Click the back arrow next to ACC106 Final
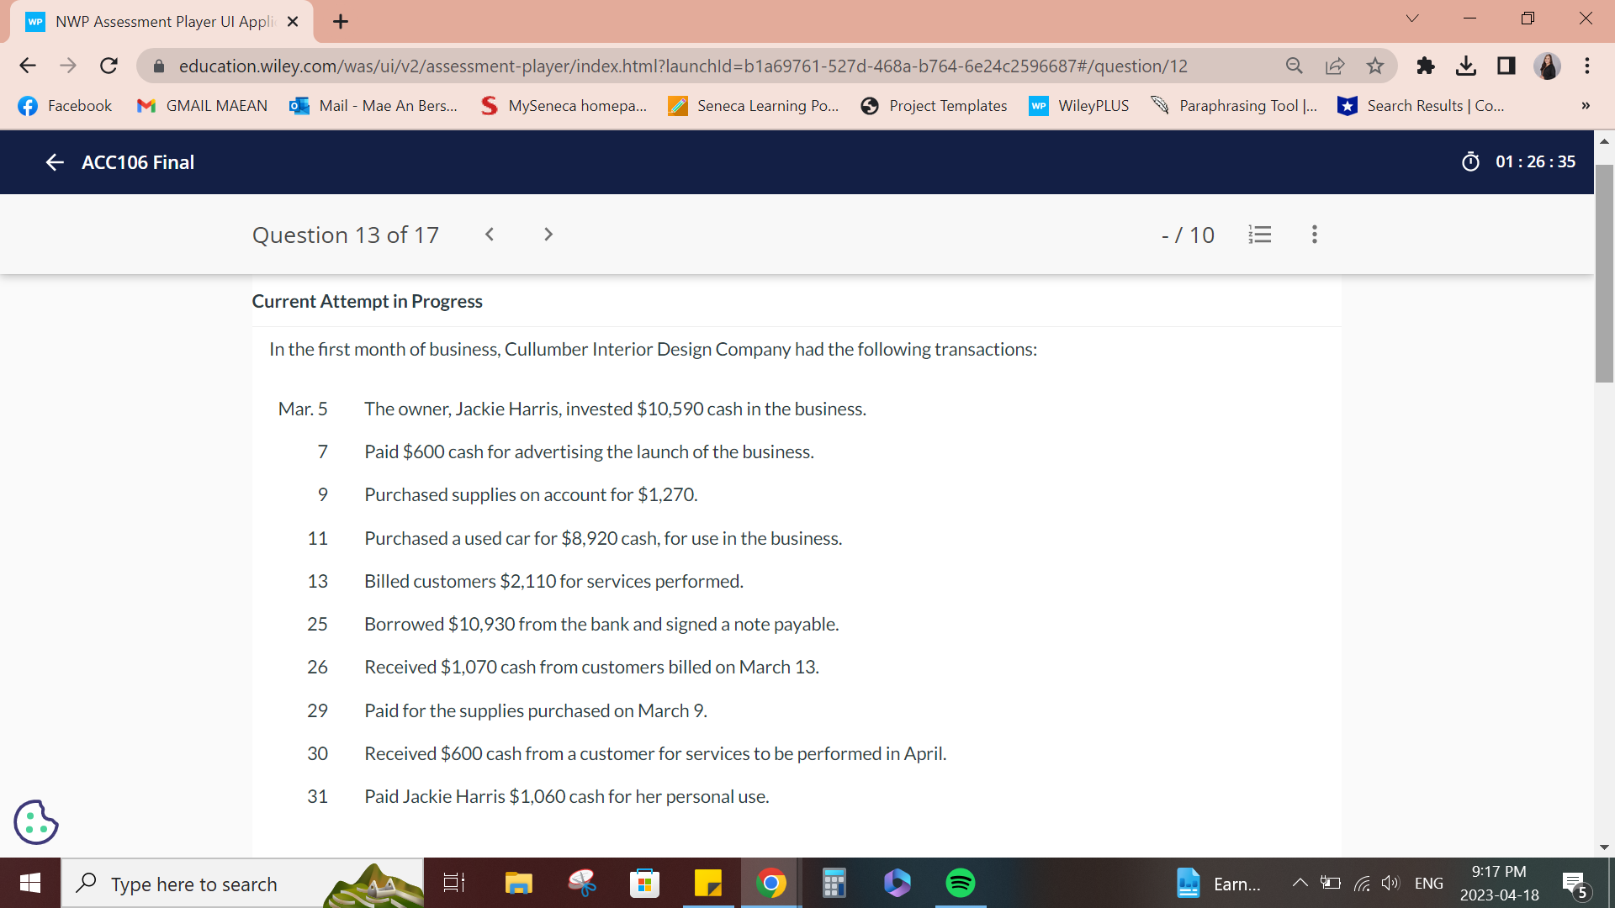1615x908 pixels. (54, 162)
